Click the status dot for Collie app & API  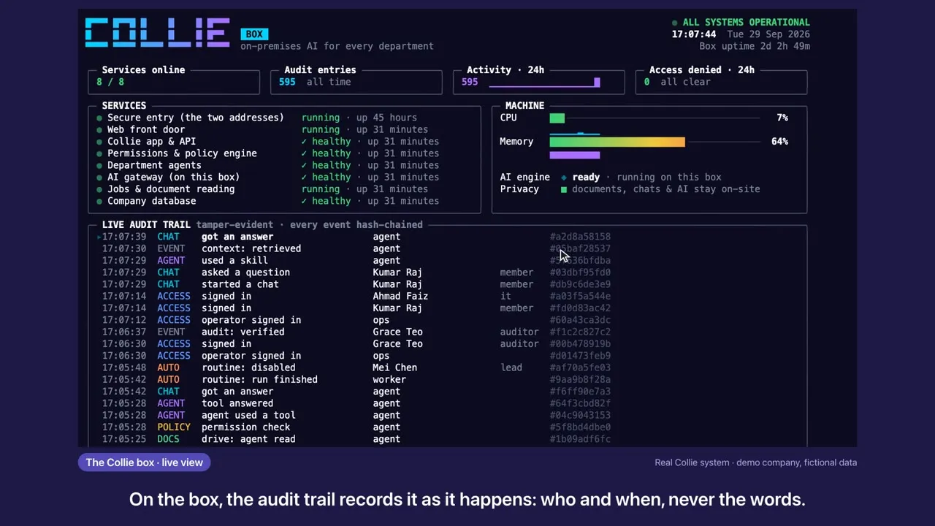[99, 142]
